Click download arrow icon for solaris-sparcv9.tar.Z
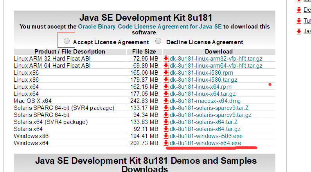The height and width of the screenshot is (172, 311). [166, 107]
